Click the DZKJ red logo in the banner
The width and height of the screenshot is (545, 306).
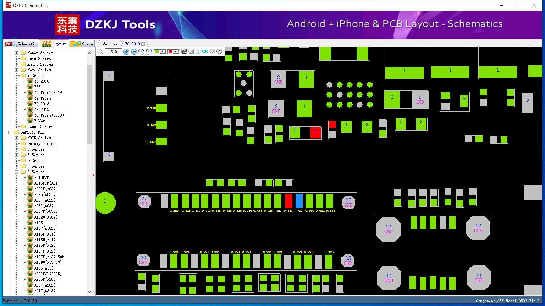(x=67, y=25)
